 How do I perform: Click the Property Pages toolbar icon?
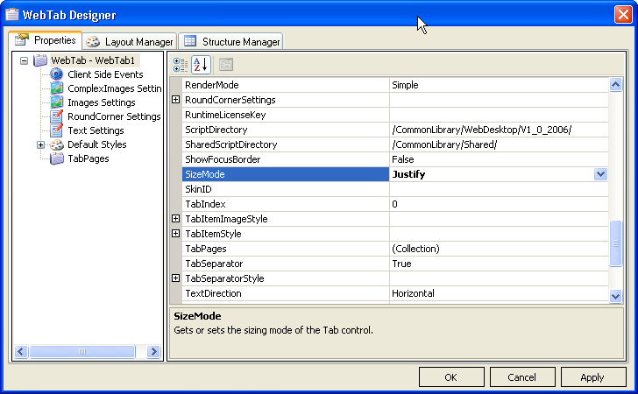click(225, 64)
